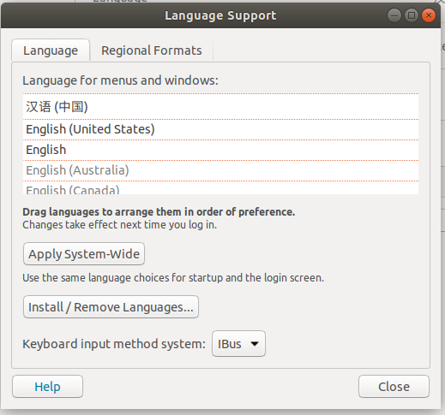Maximize the Language Support window

click(x=412, y=15)
